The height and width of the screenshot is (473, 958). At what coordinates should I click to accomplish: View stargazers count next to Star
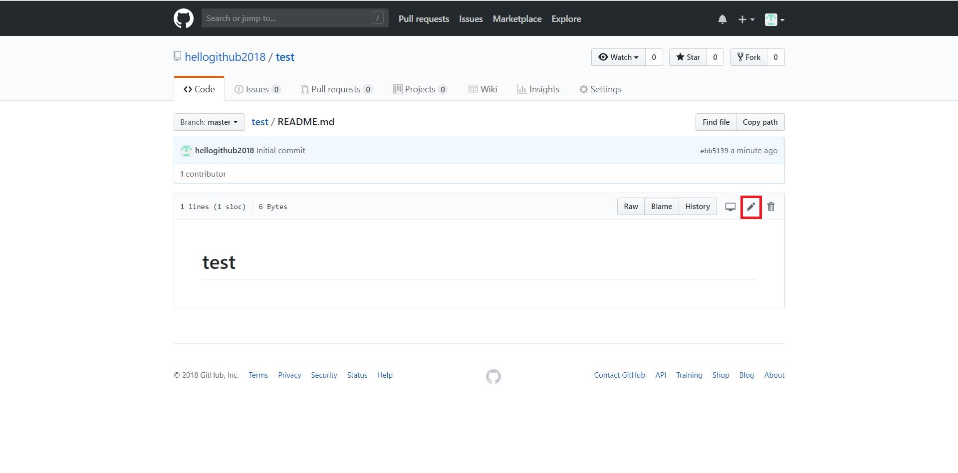[715, 57]
